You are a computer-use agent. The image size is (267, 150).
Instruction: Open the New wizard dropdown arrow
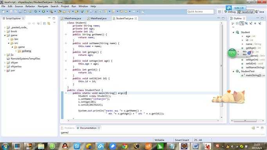(7, 11)
